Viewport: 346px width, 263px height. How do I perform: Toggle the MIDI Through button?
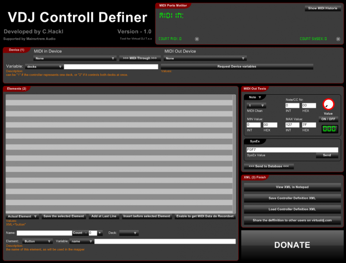[140, 58]
